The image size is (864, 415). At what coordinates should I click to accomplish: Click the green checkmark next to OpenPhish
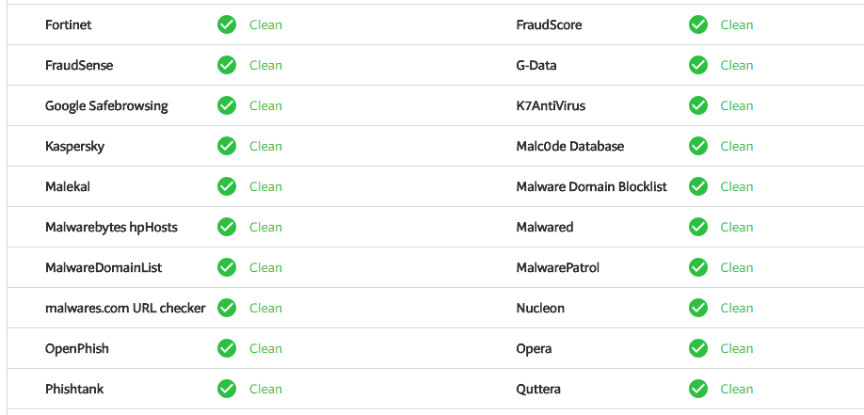(227, 348)
